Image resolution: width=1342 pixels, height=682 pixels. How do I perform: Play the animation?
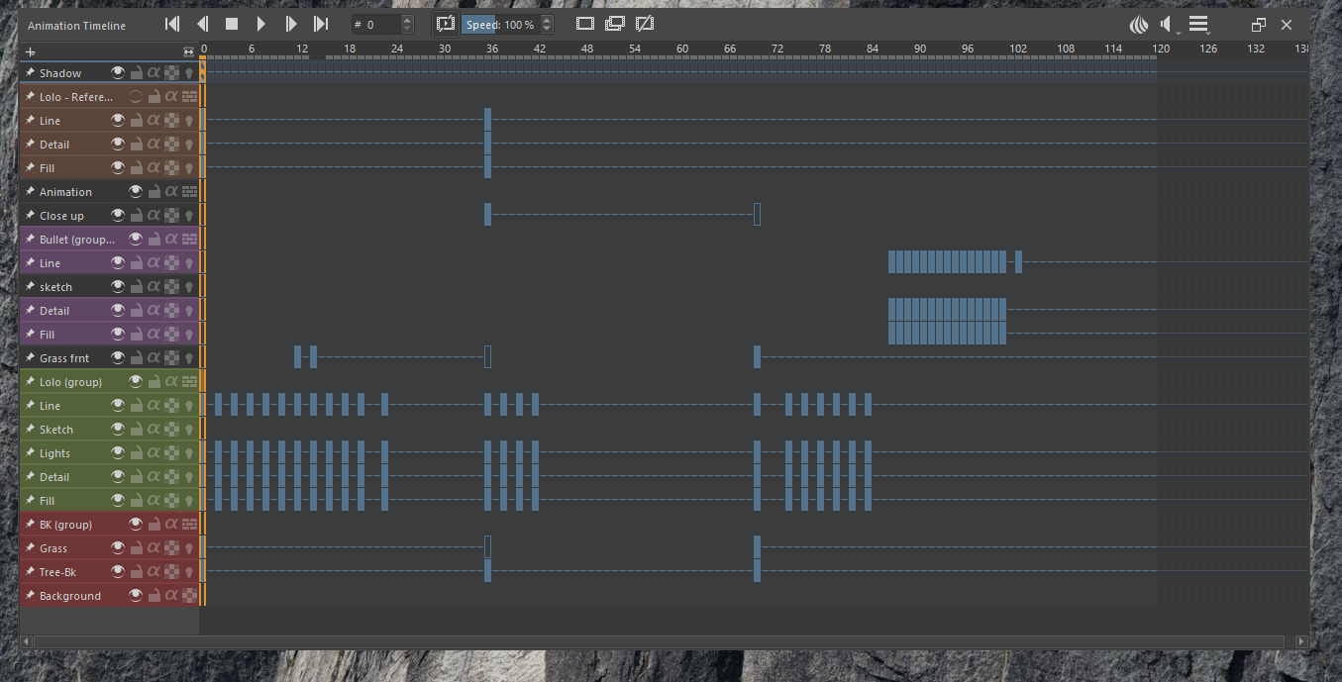[261, 24]
